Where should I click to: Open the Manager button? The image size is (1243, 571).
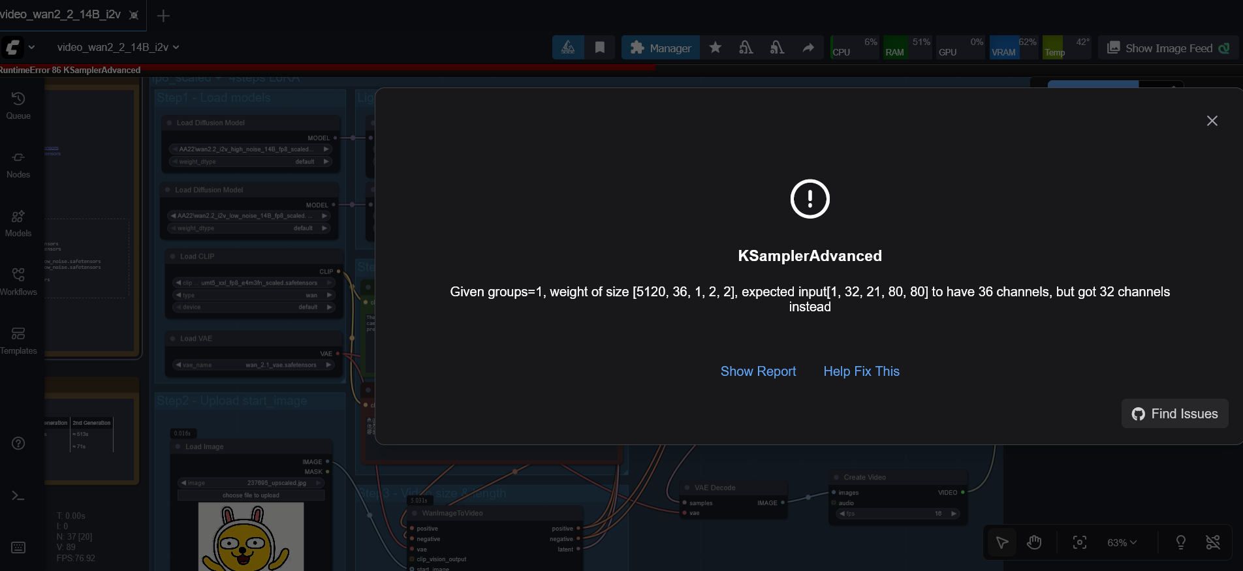point(661,48)
